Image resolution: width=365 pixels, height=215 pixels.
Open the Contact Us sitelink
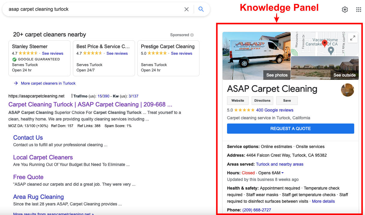(x=28, y=138)
